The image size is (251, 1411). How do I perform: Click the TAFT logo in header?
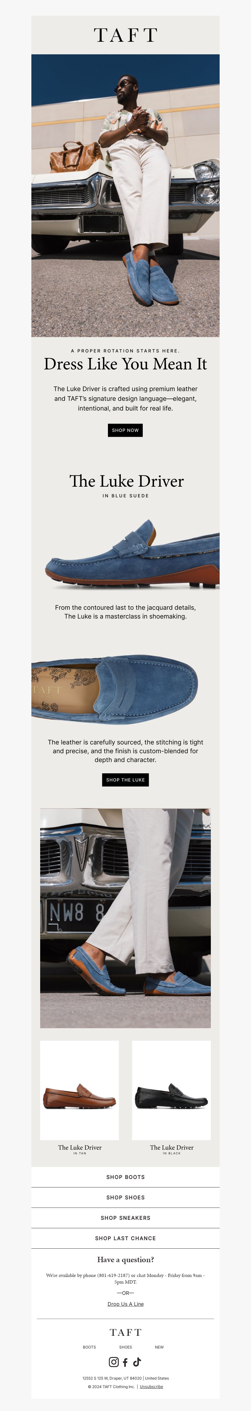[125, 35]
